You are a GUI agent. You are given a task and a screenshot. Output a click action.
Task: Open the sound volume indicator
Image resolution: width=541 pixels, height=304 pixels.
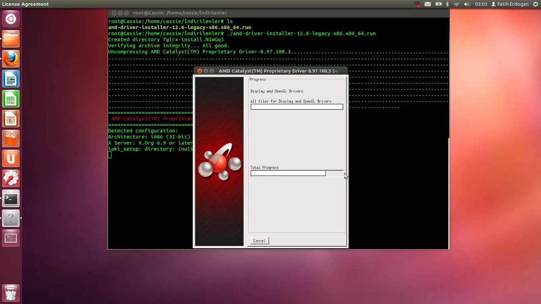click(x=467, y=4)
